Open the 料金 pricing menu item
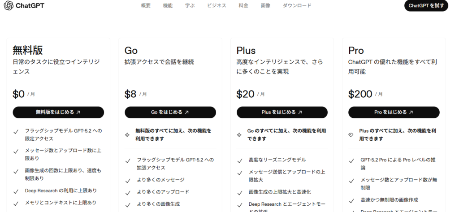Viewport: 459px width, 212px height. (243, 6)
